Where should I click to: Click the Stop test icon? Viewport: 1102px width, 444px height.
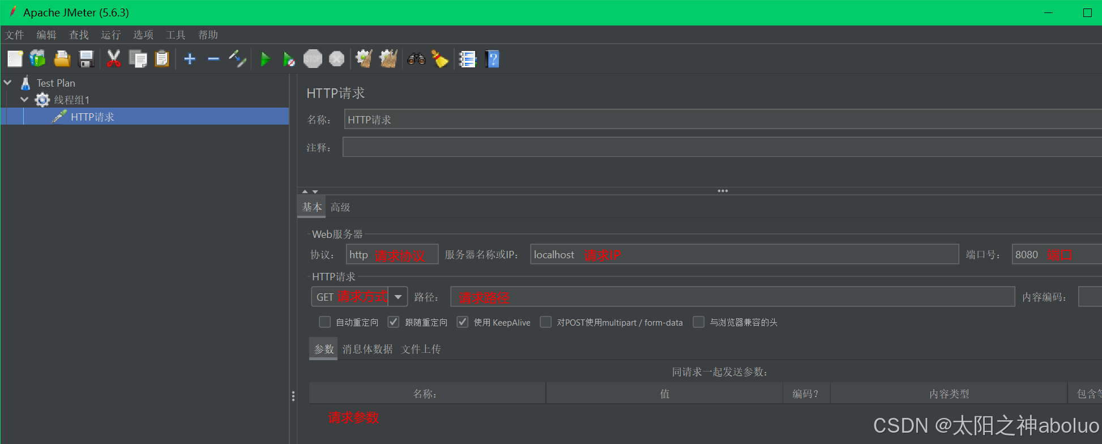point(313,59)
